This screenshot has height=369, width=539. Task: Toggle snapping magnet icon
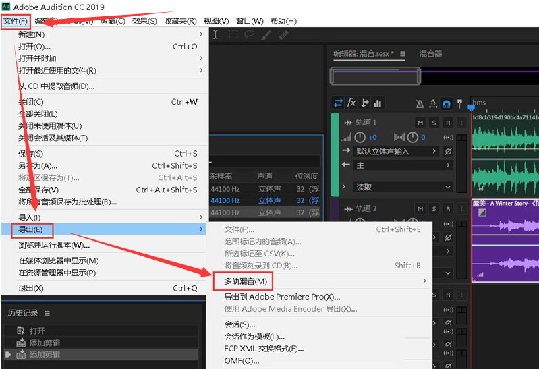pyautogui.click(x=446, y=103)
